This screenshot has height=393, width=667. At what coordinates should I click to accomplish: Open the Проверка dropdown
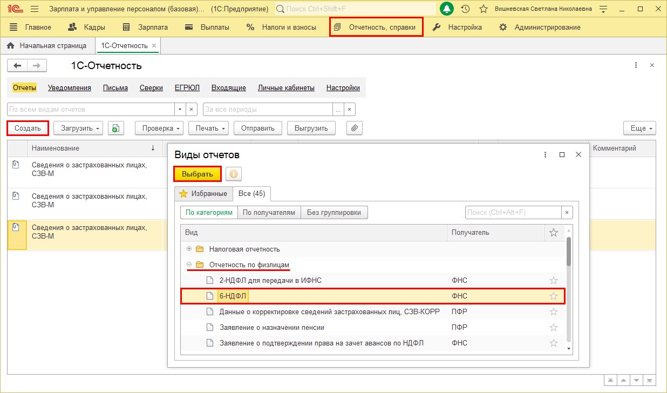[x=159, y=128]
